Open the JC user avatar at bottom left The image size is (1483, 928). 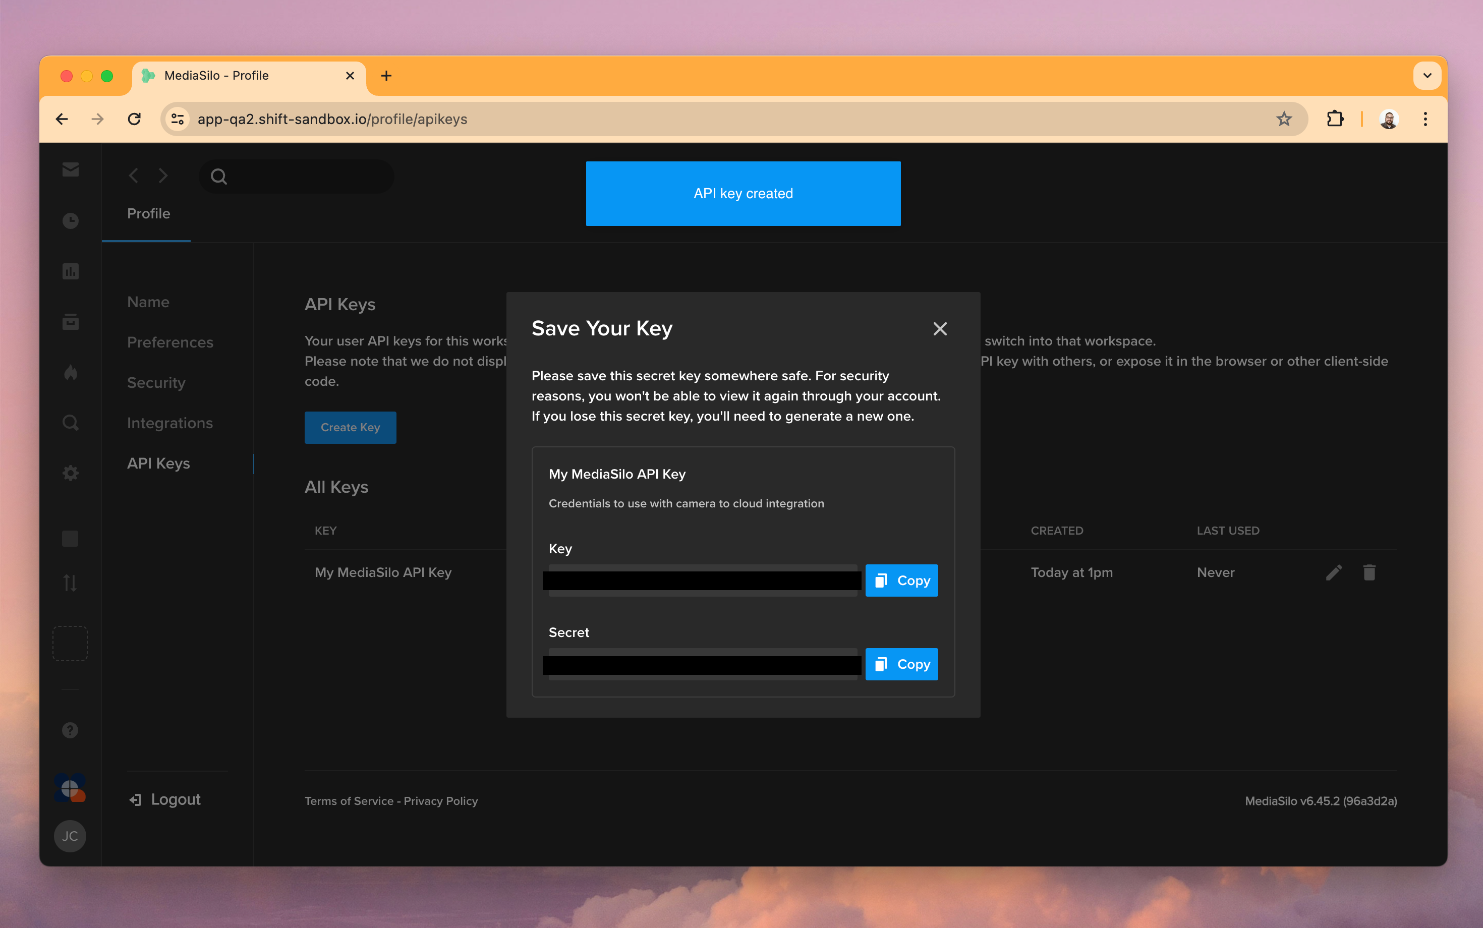(70, 835)
